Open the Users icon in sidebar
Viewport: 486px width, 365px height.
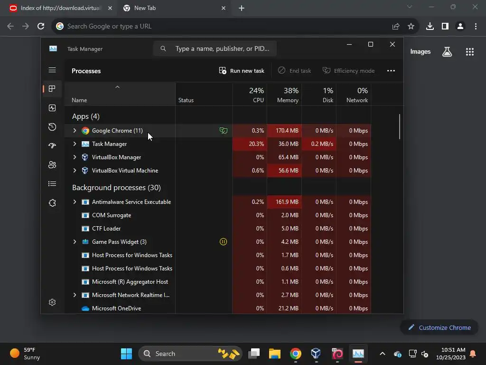pos(52,164)
